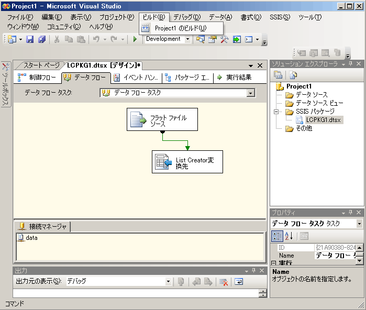Switch to the 制御フロー tab

click(x=37, y=77)
